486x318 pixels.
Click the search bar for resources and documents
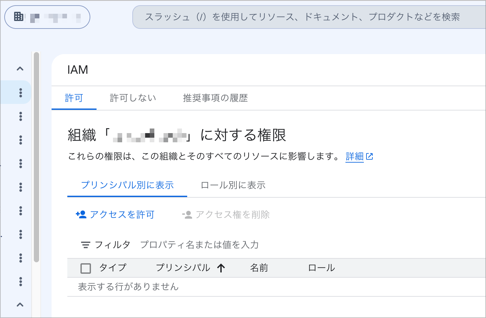tap(309, 17)
